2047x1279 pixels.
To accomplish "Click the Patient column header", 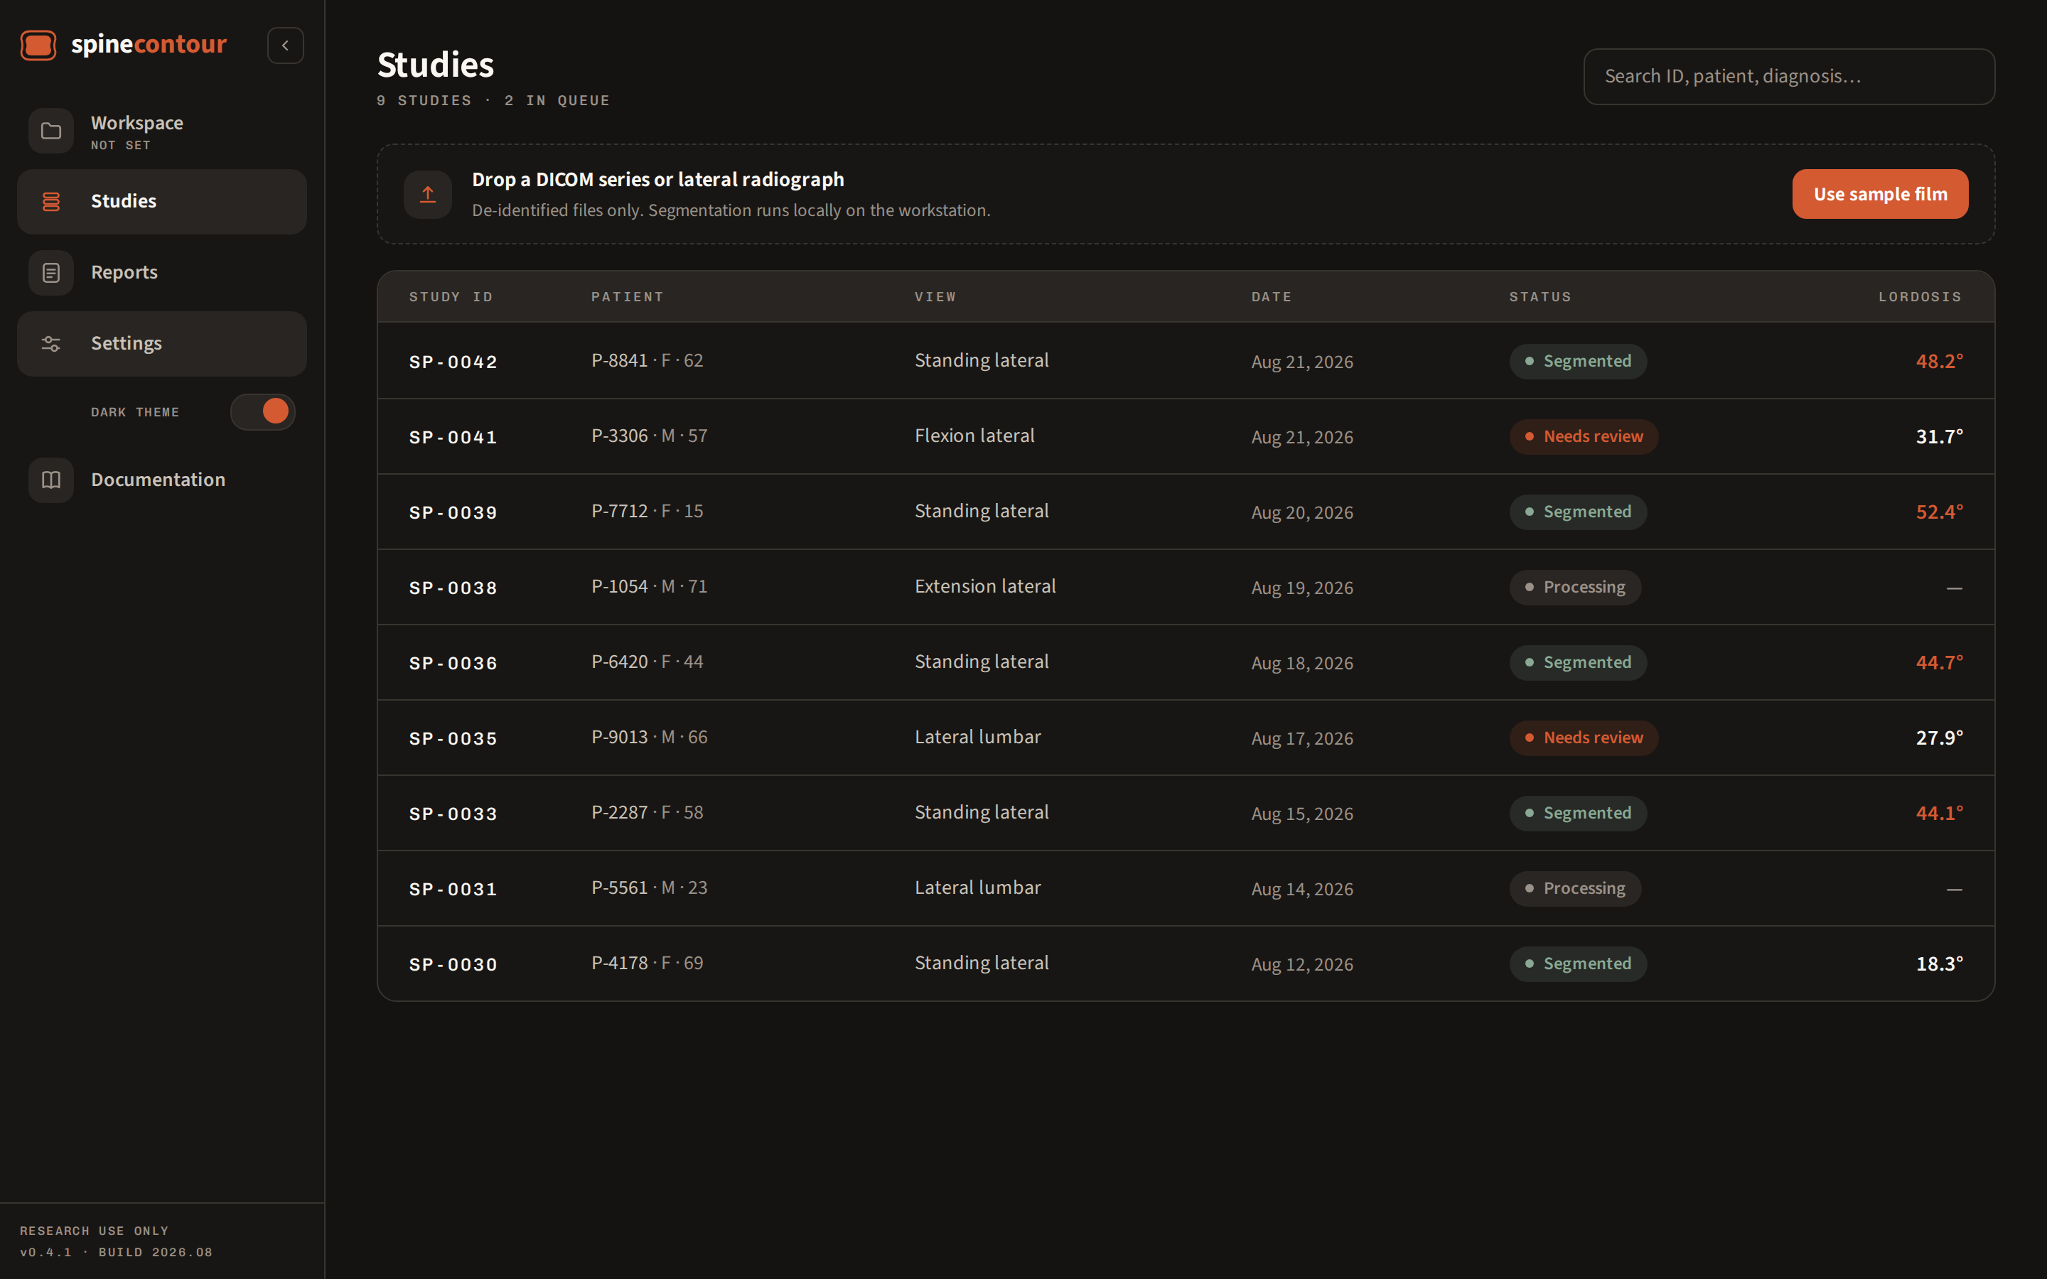I will click(627, 297).
